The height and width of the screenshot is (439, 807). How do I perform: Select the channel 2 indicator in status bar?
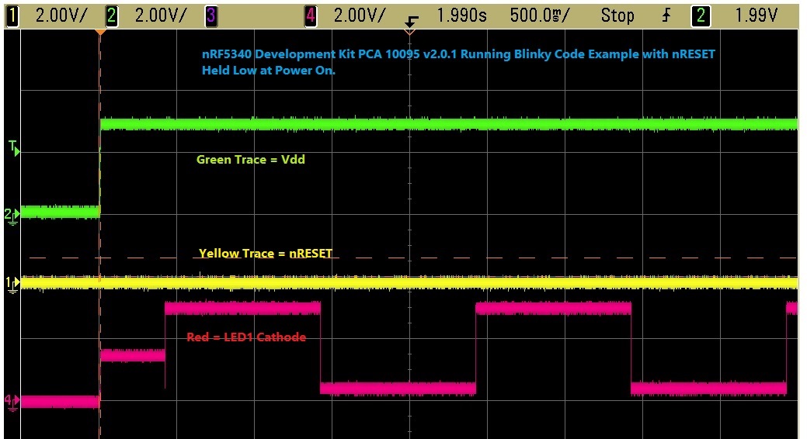(111, 16)
